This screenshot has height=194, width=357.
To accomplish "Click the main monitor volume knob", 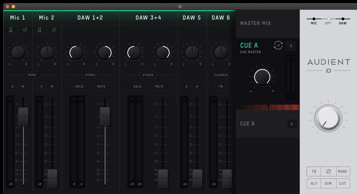I will coord(328,118).
